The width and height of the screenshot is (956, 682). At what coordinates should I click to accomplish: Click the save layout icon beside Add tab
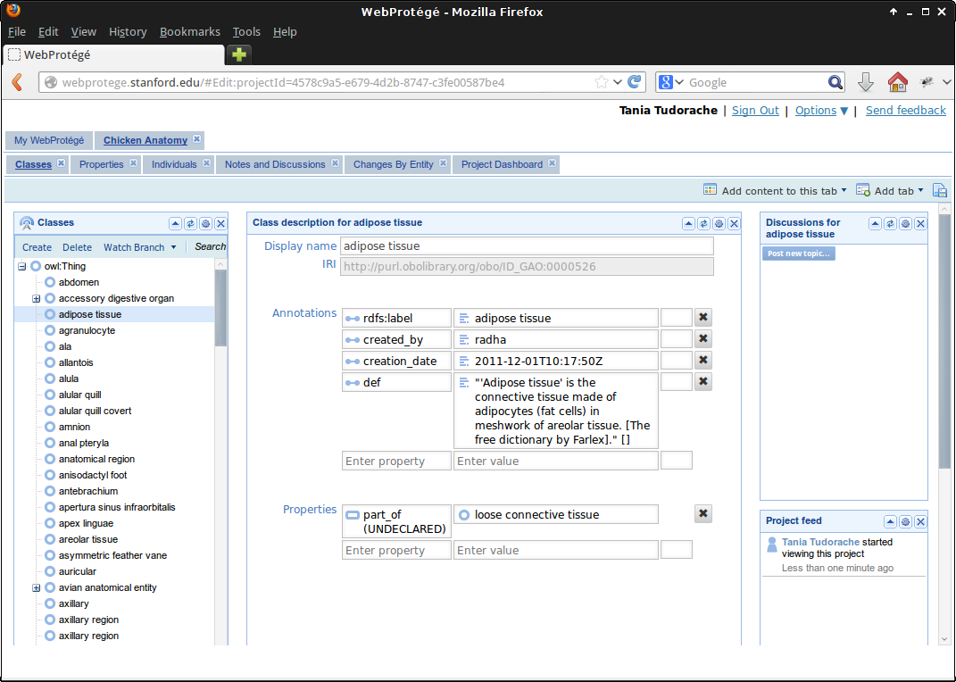click(940, 191)
